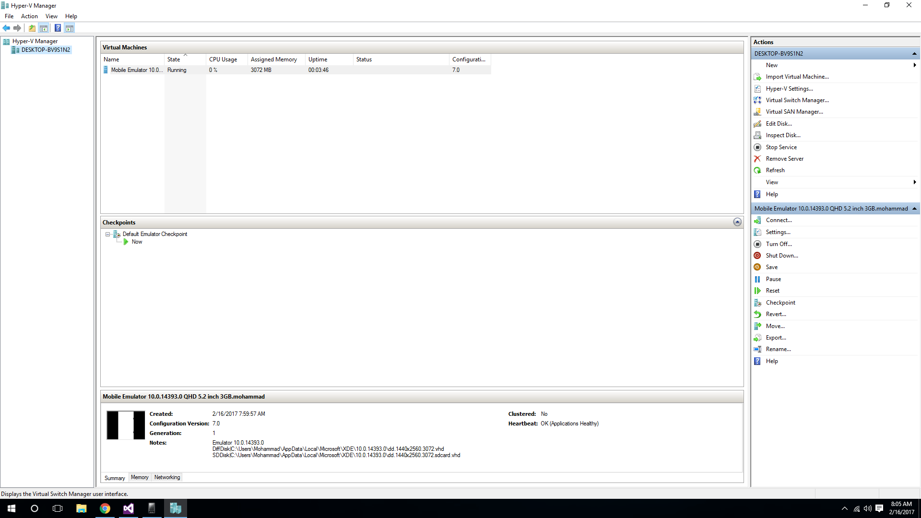This screenshot has height=518, width=921.
Task: Toggle the Show/Hide Console Tree toolbar icon
Action: pyautogui.click(x=44, y=28)
